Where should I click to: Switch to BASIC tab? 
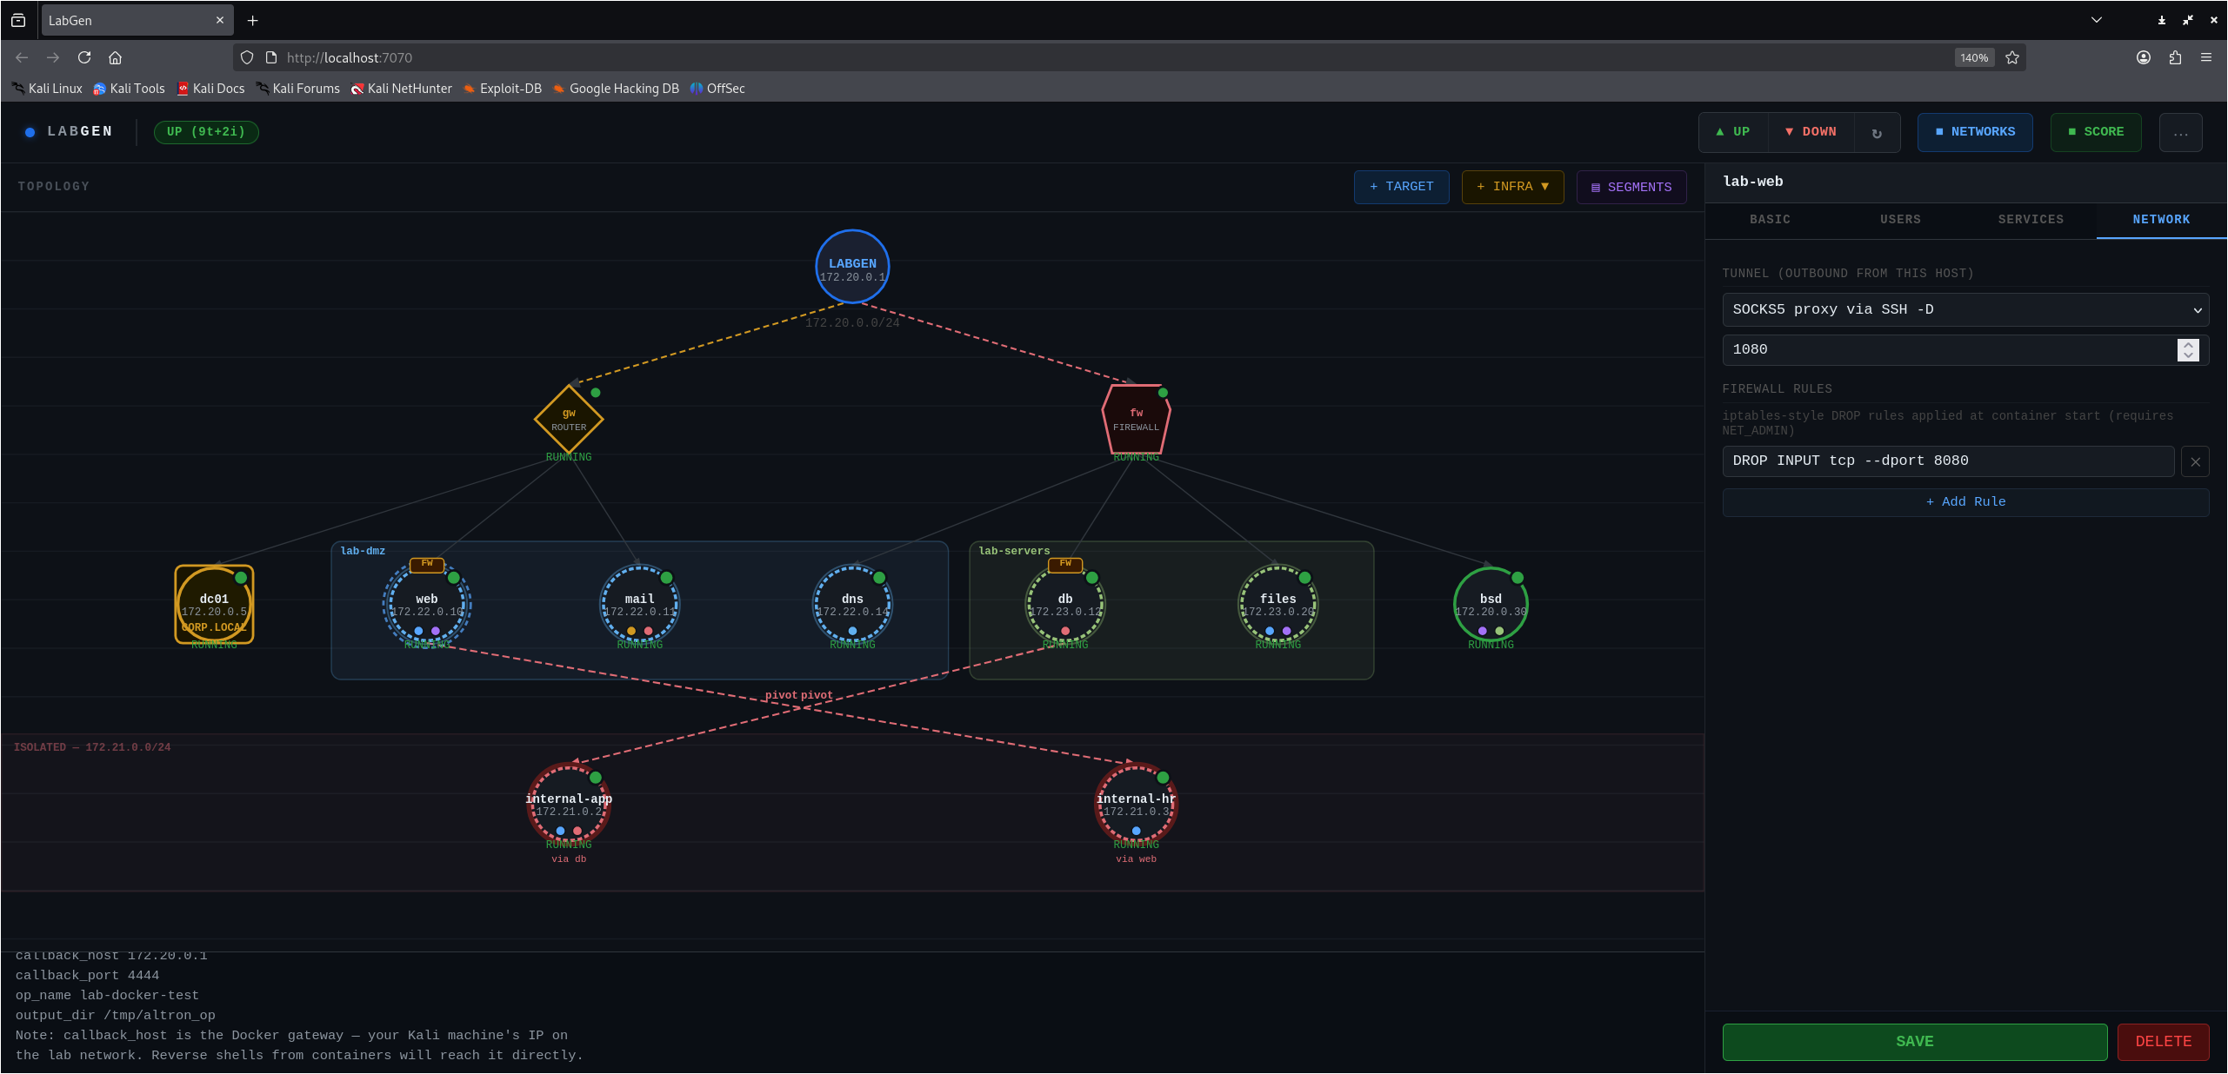click(x=1770, y=220)
